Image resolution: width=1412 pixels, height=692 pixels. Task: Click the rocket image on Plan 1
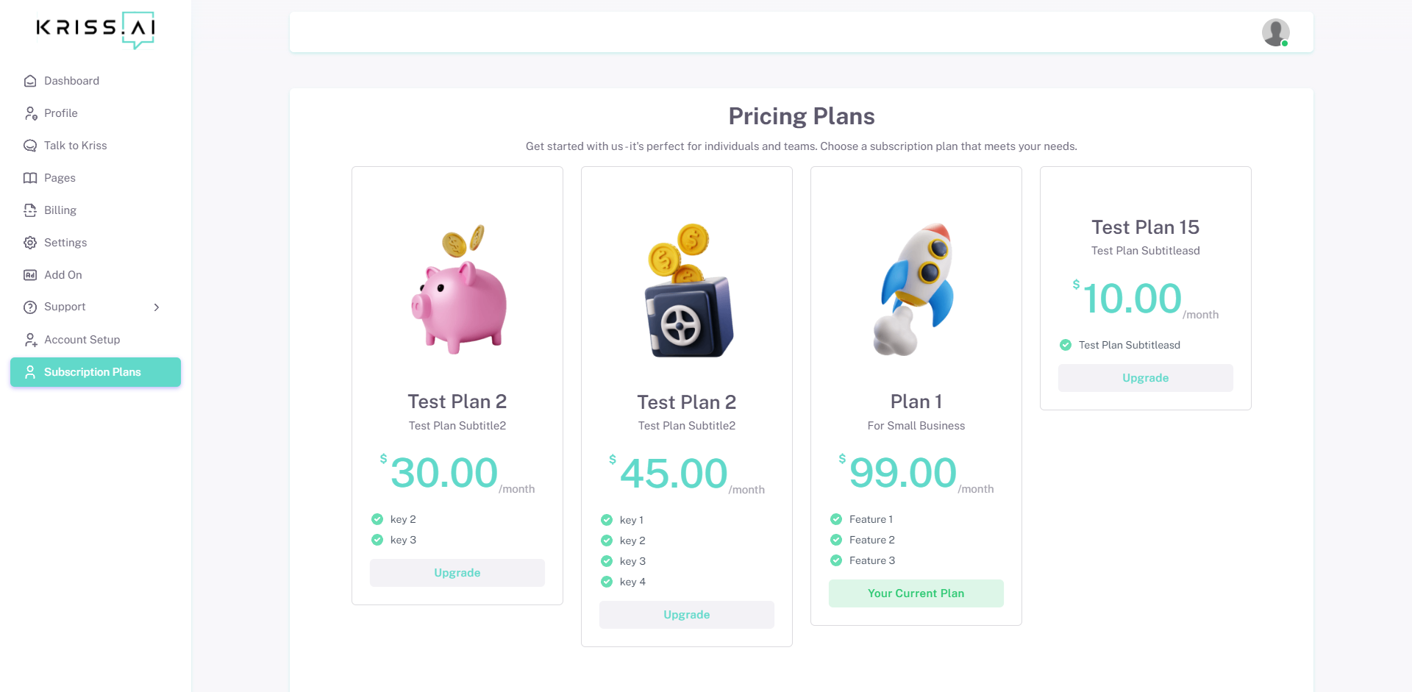click(914, 289)
